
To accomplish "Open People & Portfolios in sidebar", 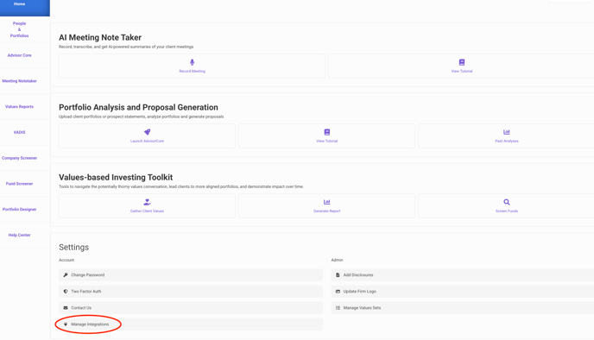I will (x=19, y=29).
